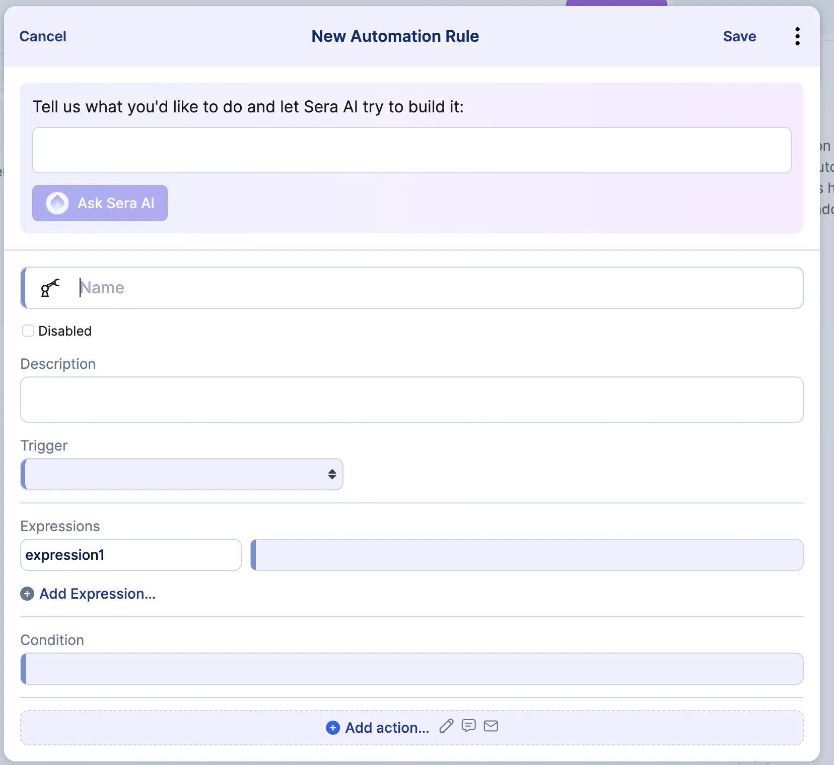Viewport: 834px width, 765px height.
Task: Click the Add Expression link
Action: tap(98, 594)
